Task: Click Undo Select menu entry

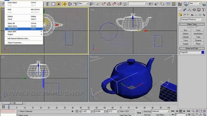Action: click(24, 3)
